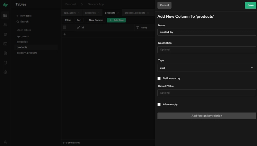Open the Authentication users sidebar icon
Image resolution: width=257 pixels, height=146 pixels.
(x=5, y=25)
